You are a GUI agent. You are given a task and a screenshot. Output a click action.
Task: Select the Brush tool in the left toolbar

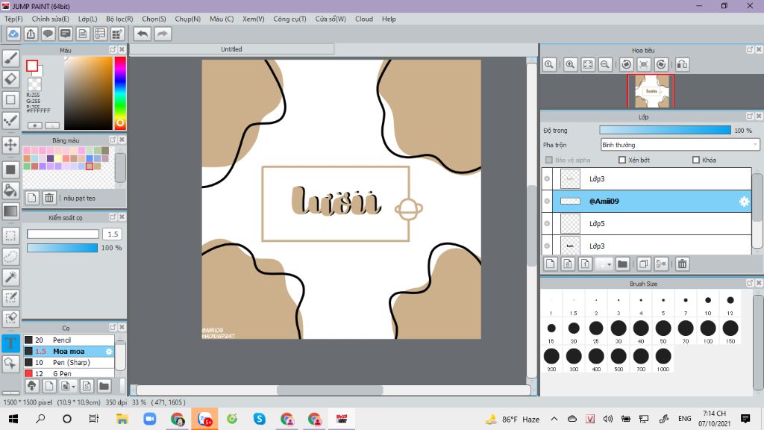click(10, 58)
